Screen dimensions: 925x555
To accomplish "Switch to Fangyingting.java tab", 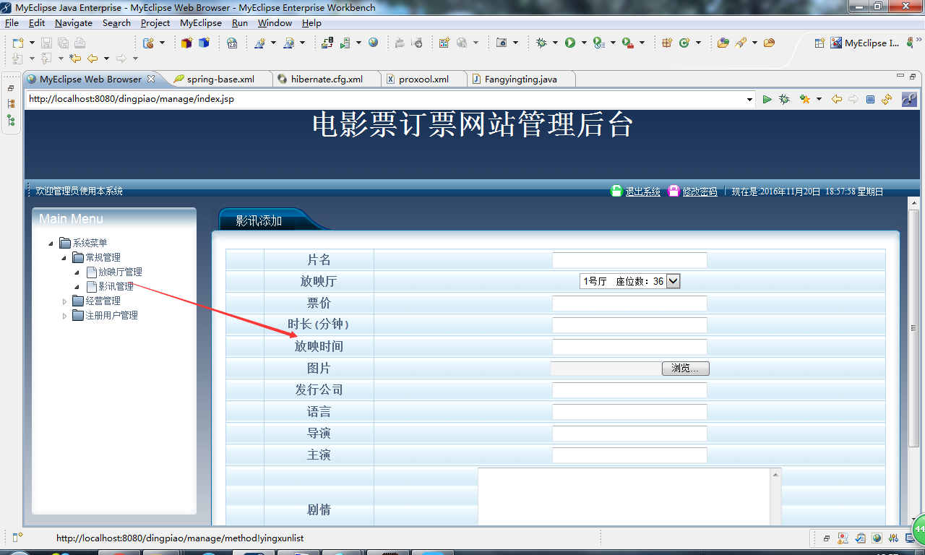I will (x=520, y=79).
